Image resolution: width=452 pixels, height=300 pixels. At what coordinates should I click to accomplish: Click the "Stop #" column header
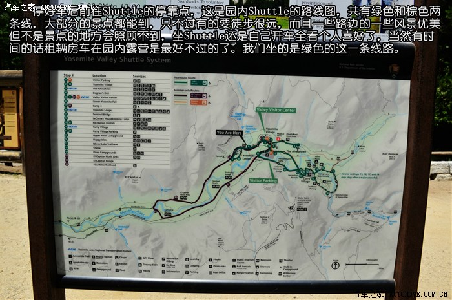point(68,76)
